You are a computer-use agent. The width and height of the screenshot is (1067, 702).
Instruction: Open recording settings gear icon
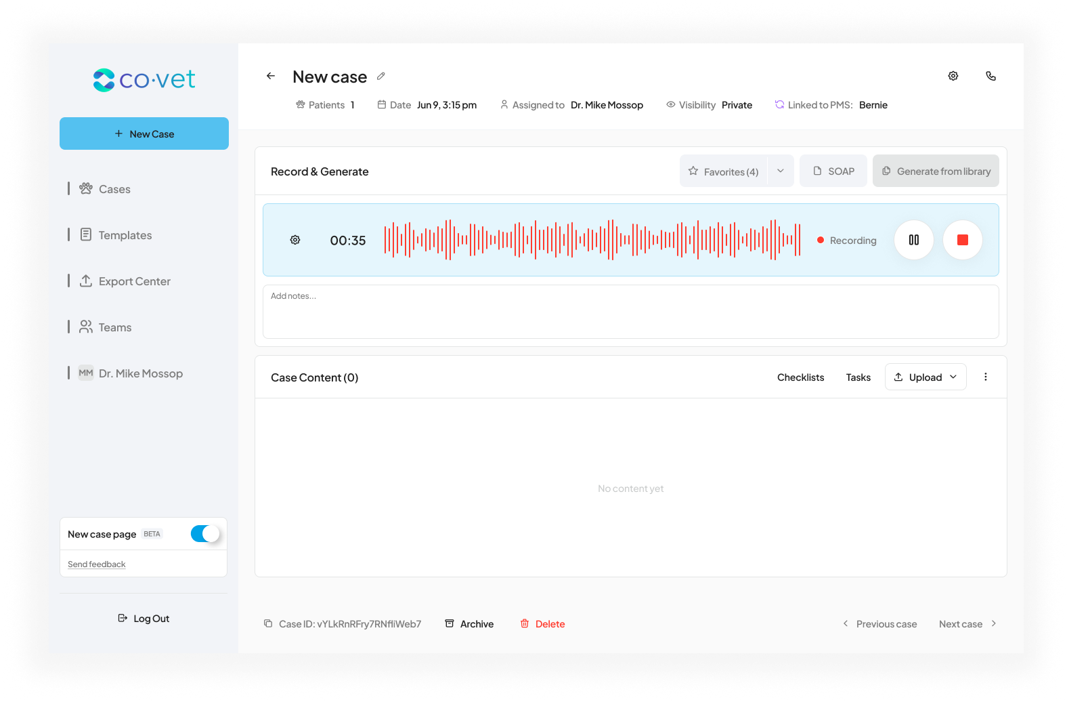click(x=295, y=240)
